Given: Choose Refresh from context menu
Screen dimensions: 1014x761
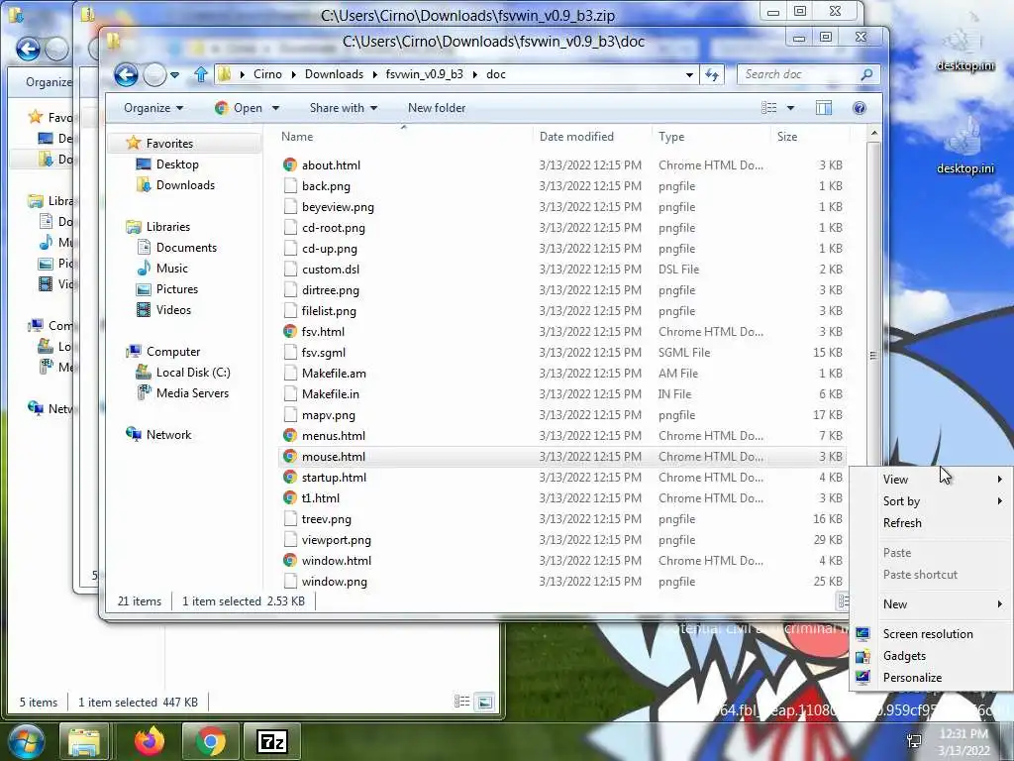Looking at the screenshot, I should (x=931, y=523).
